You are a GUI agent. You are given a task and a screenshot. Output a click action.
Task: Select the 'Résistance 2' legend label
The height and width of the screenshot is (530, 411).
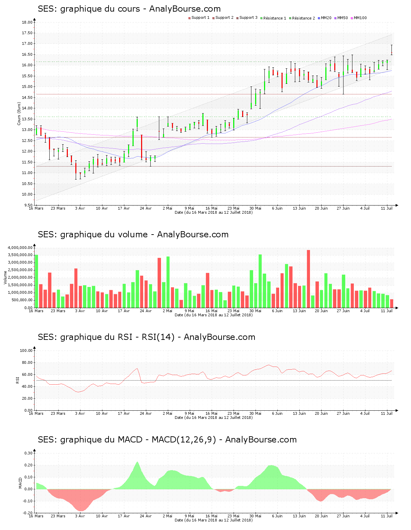pyautogui.click(x=303, y=18)
